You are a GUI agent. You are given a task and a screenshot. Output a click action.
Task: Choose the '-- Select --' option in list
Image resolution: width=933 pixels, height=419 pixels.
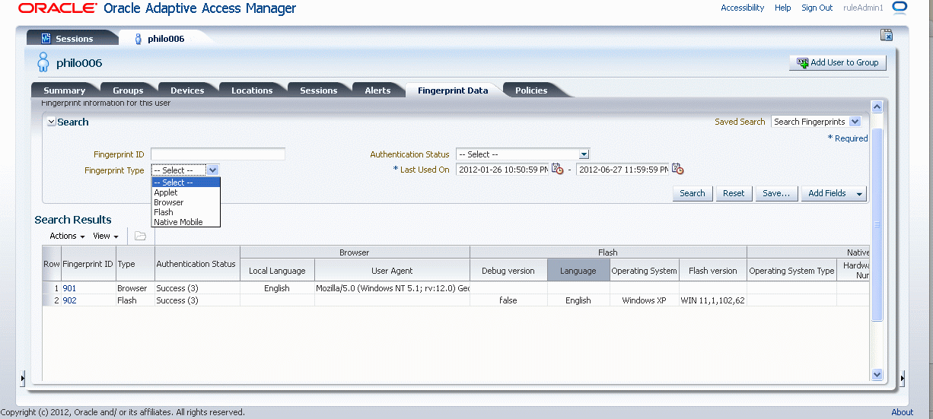tap(186, 183)
